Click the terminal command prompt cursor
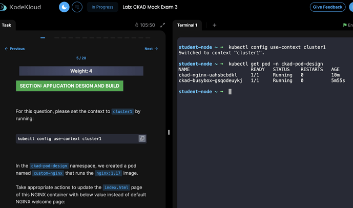 coord(230,92)
